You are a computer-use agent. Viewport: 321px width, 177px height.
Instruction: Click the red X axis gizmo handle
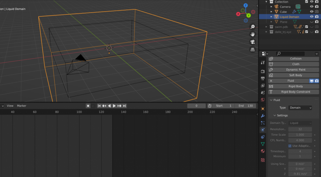(x=238, y=14)
